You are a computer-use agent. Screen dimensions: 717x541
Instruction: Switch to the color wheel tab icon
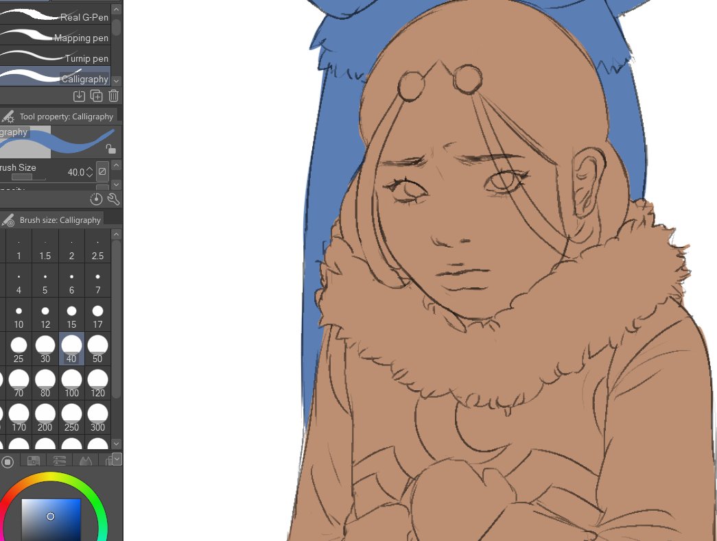coord(8,461)
